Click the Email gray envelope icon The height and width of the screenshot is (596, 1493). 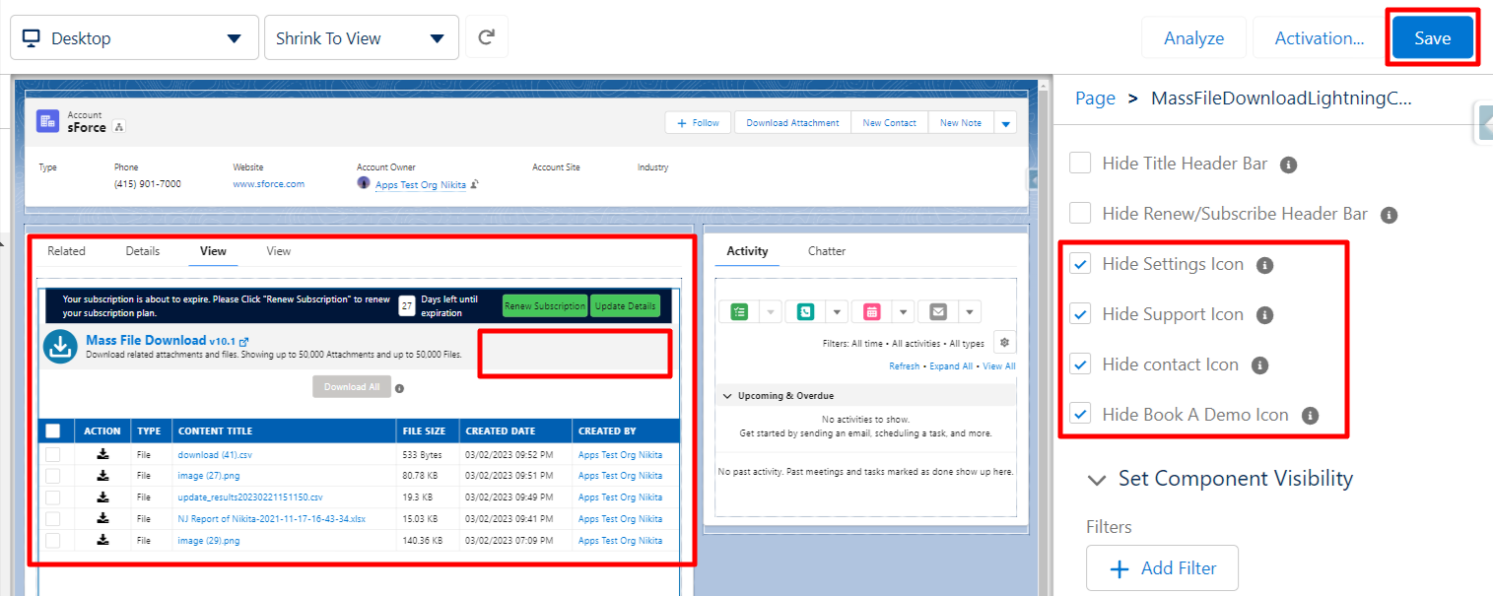[x=938, y=311]
